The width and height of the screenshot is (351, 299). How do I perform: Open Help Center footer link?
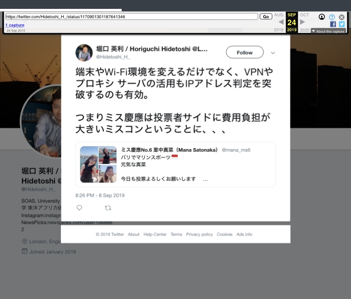point(155,235)
